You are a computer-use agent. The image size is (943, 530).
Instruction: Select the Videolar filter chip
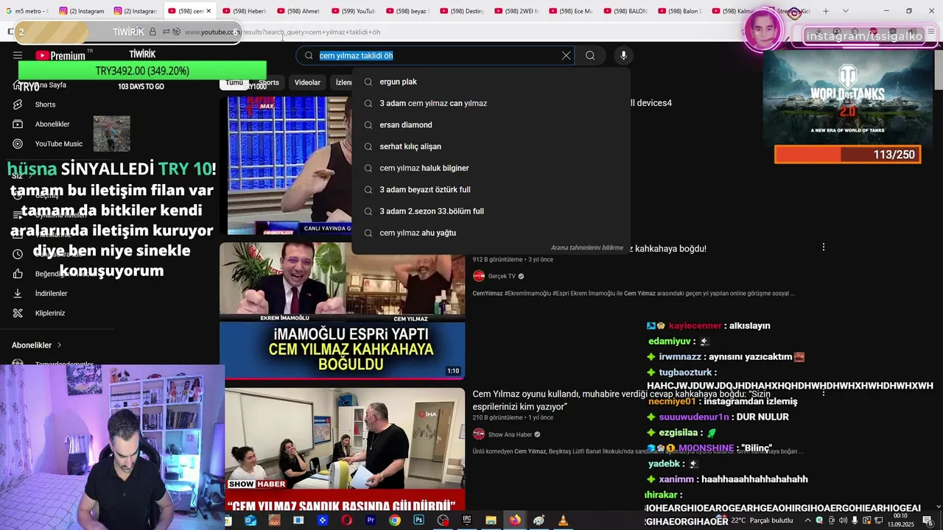[307, 82]
